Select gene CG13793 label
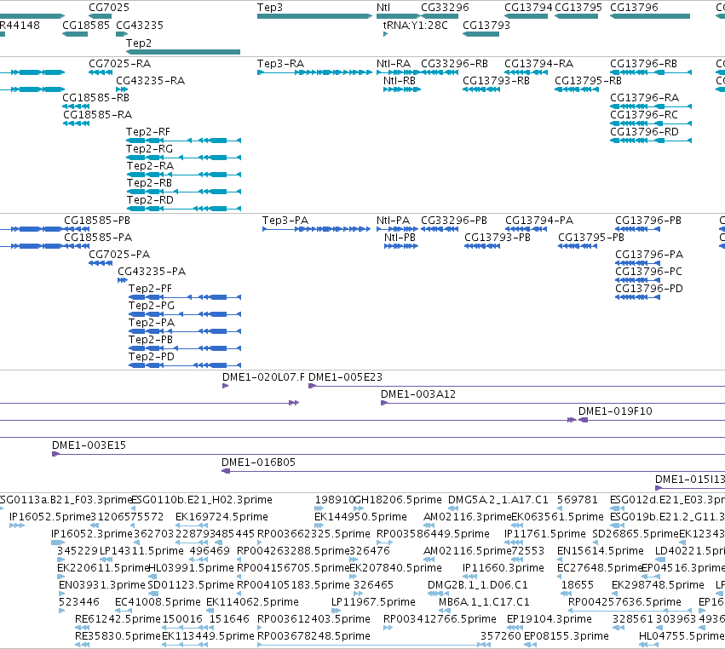Screen dimensions: 725x649 coord(486,26)
